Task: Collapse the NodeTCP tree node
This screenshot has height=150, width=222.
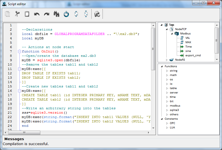Action: (167, 29)
